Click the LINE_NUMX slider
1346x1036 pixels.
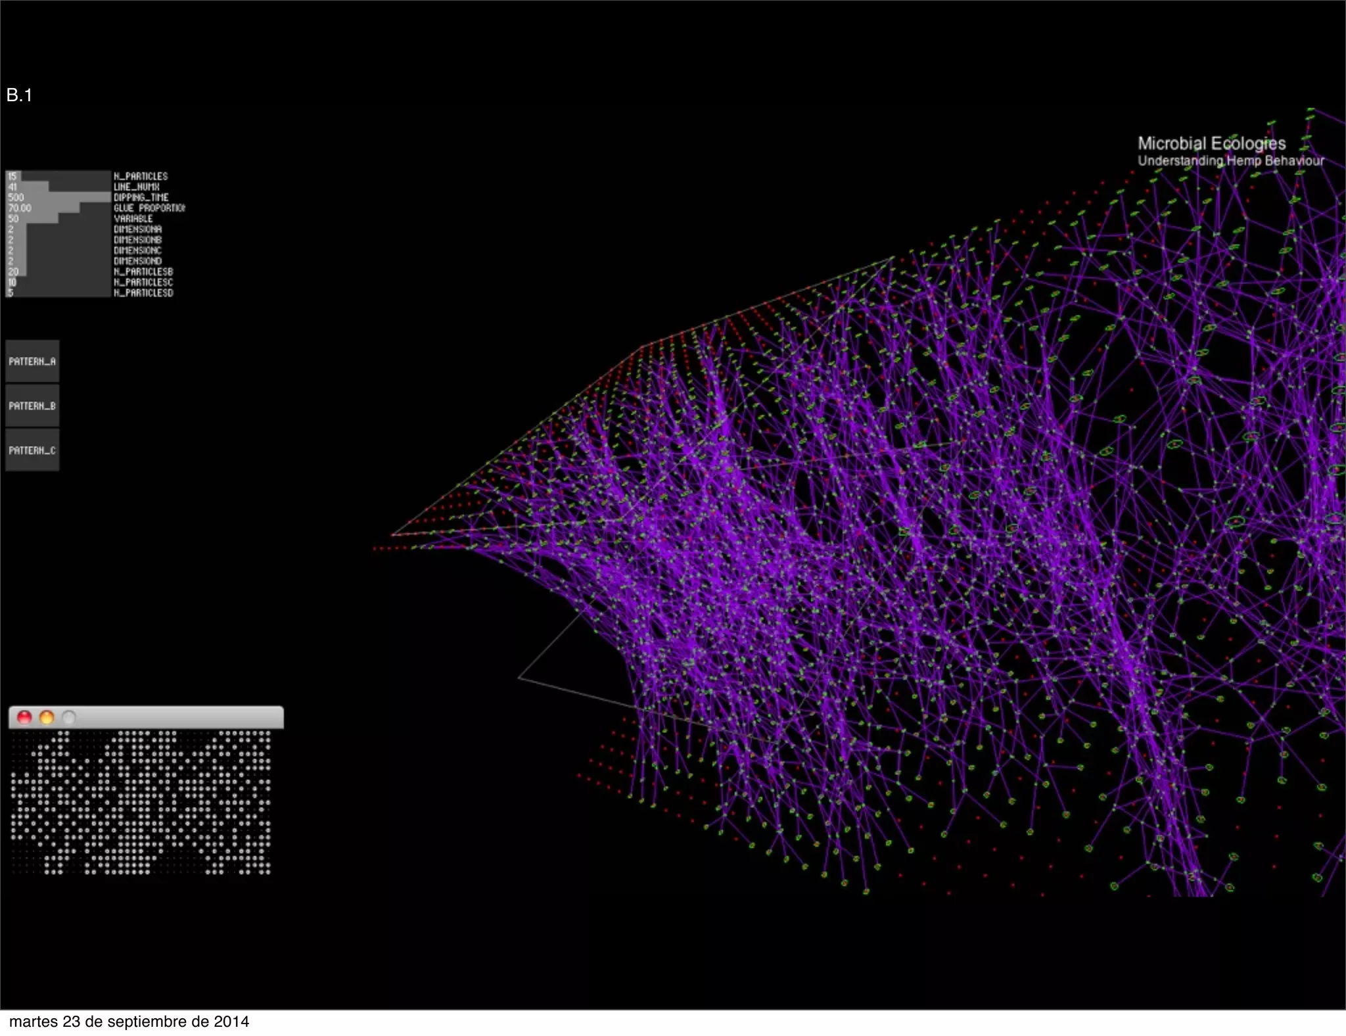58,187
